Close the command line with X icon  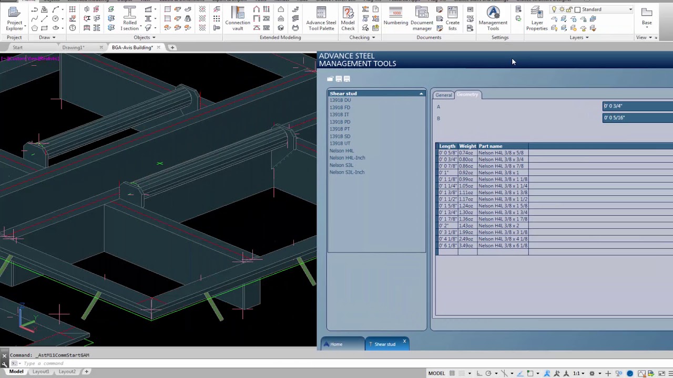4,355
